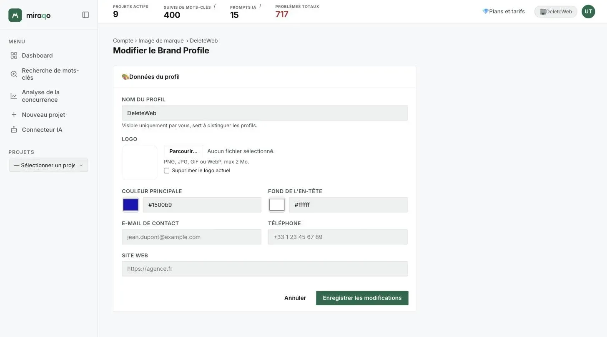Image resolution: width=607 pixels, height=337 pixels.
Task: Open Connecteur IA in the menu
Action: click(42, 130)
